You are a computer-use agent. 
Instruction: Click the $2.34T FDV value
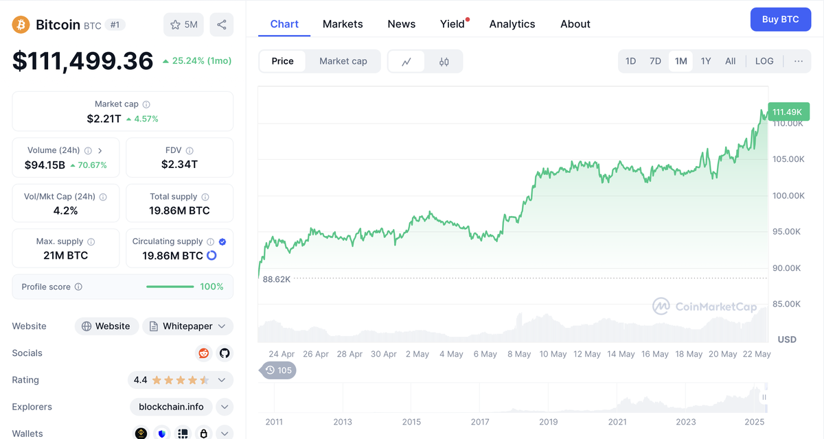click(179, 165)
